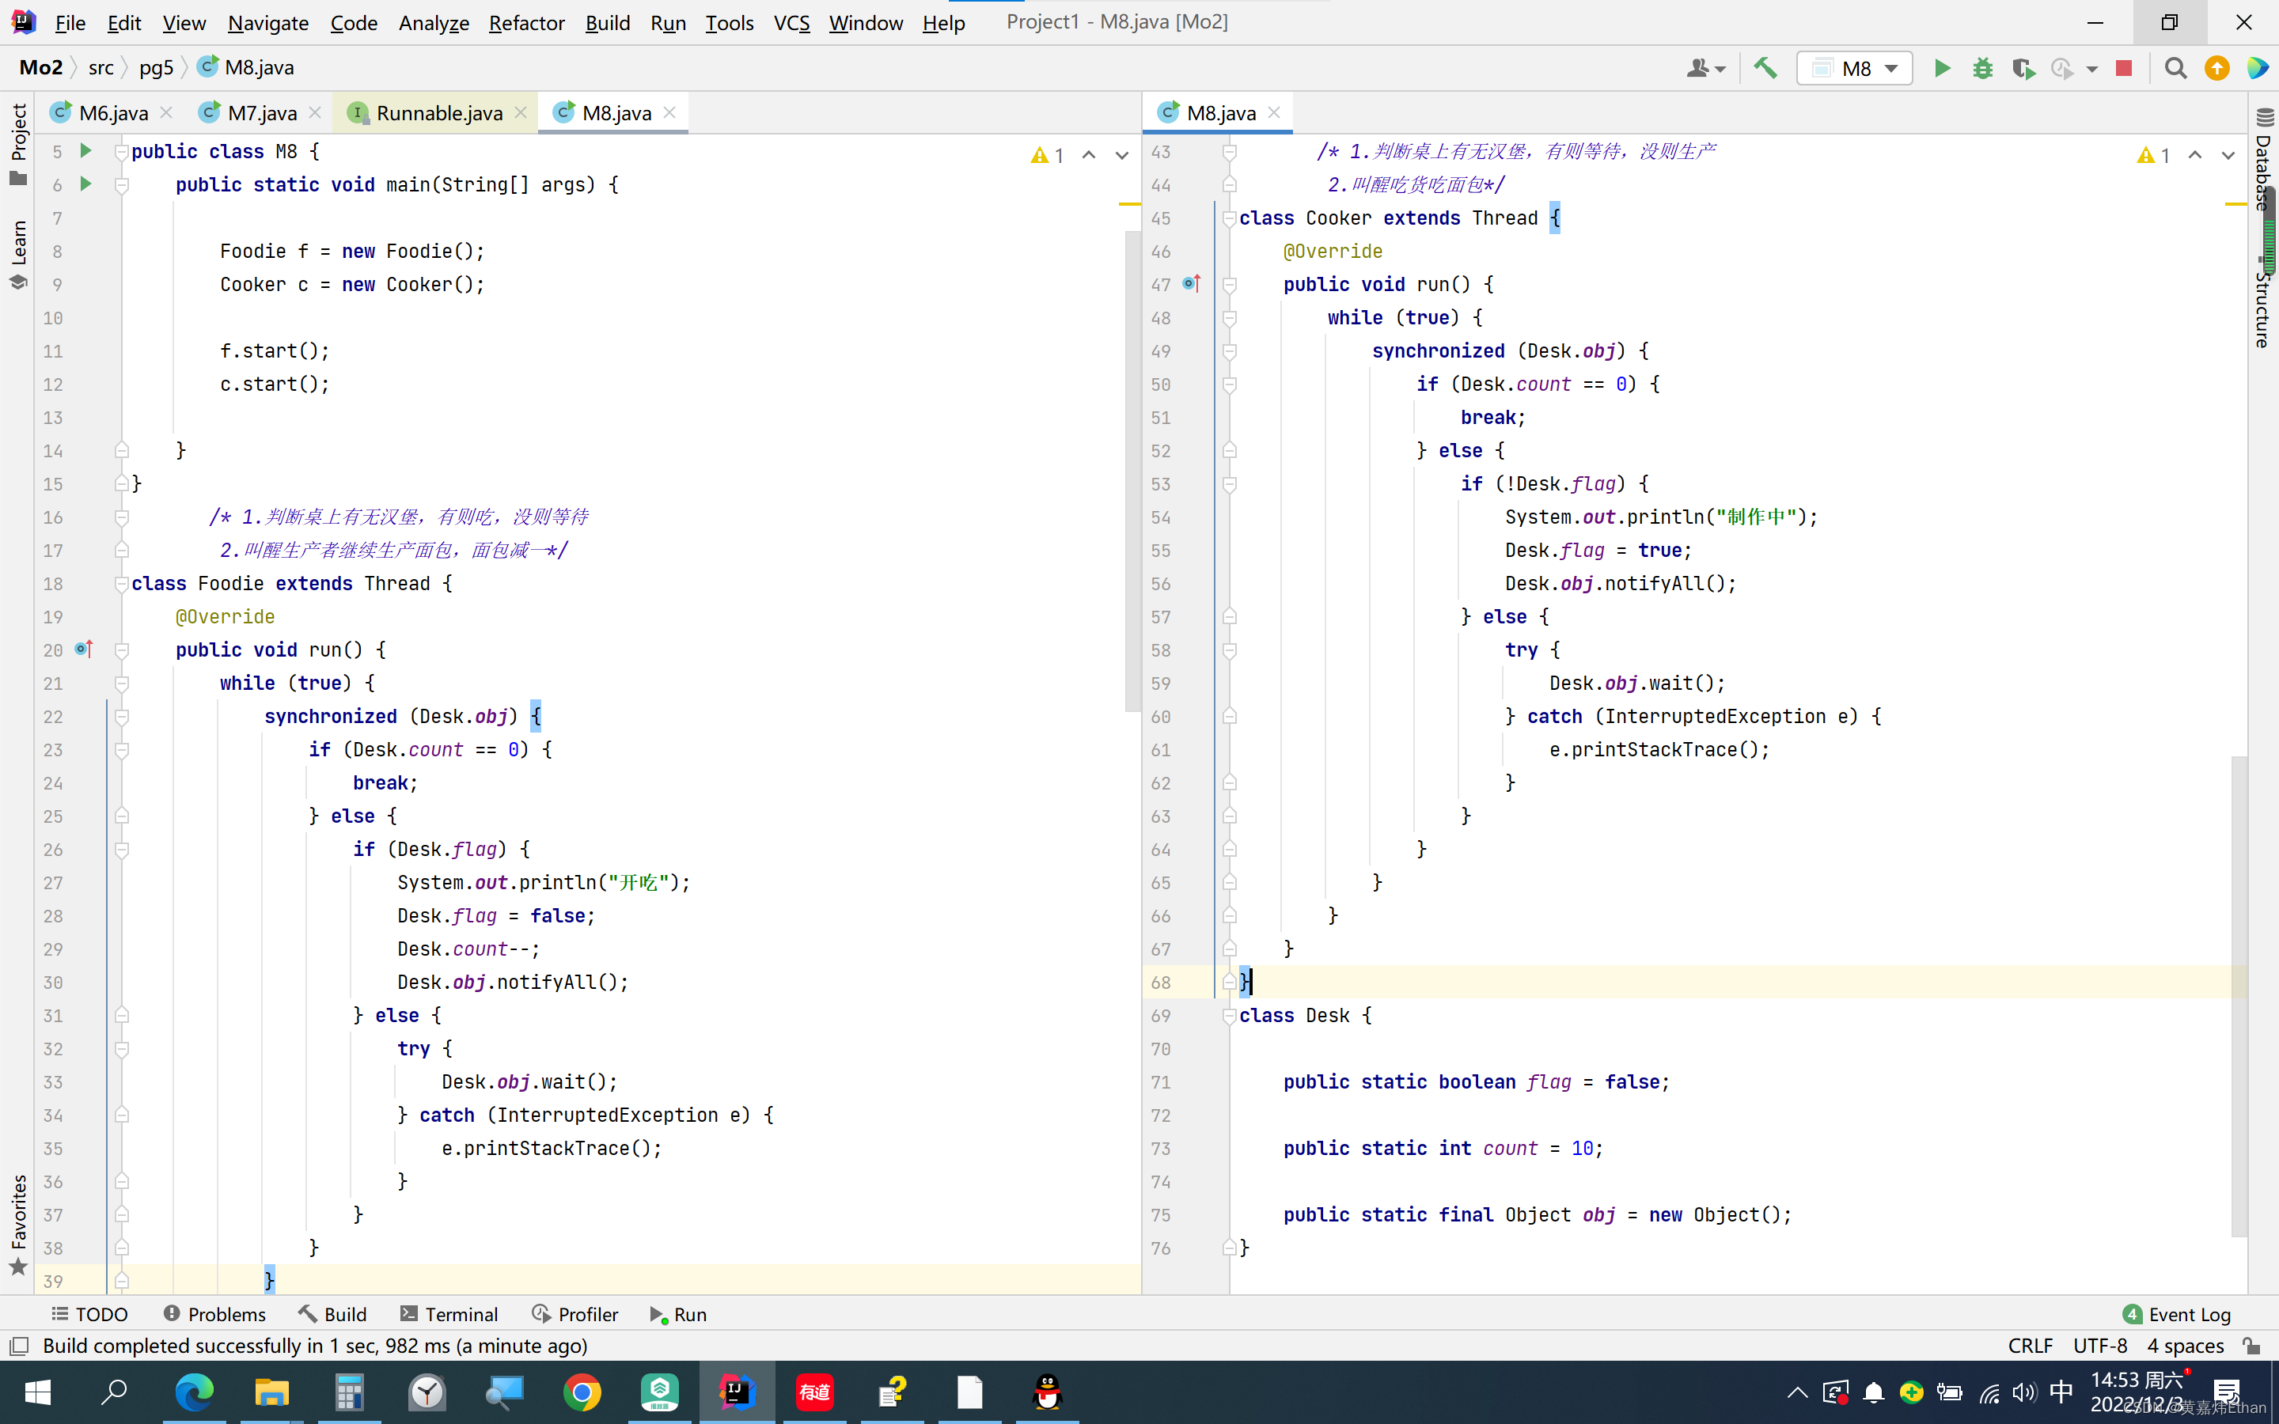The width and height of the screenshot is (2279, 1424).
Task: Open the M8 run configuration dropdown
Action: [1854, 68]
